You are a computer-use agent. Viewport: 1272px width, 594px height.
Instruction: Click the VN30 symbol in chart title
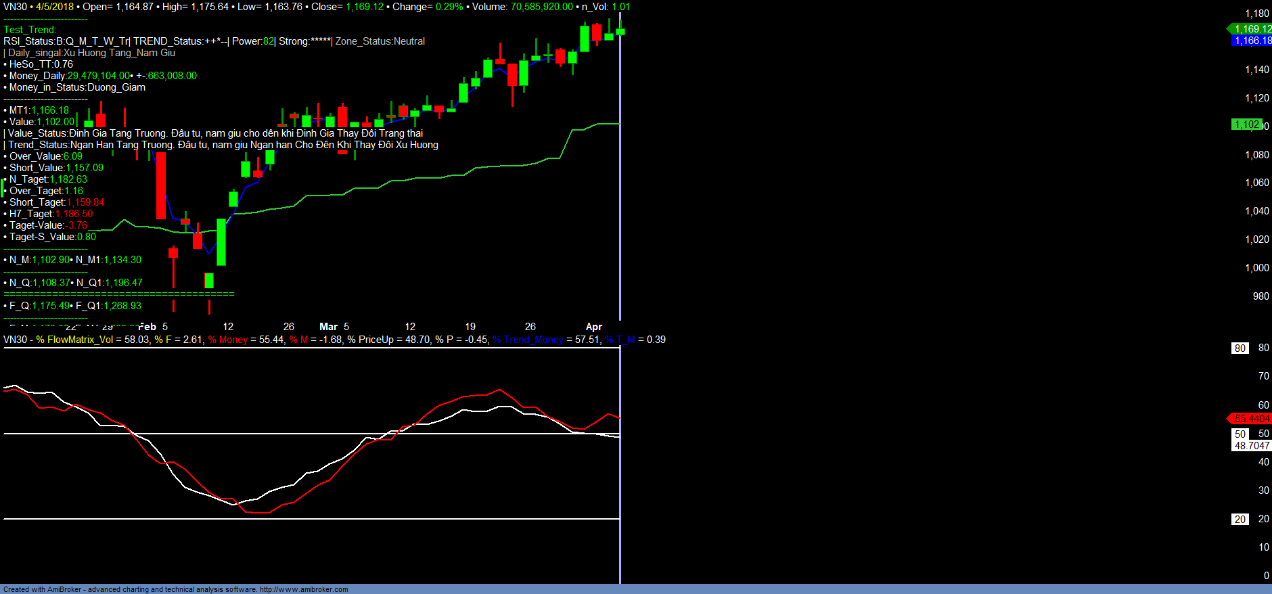click(x=15, y=7)
